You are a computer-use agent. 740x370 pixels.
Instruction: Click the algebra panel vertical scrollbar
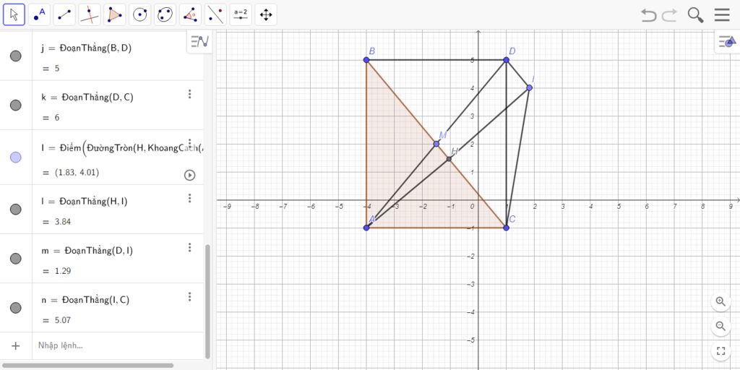(207, 301)
